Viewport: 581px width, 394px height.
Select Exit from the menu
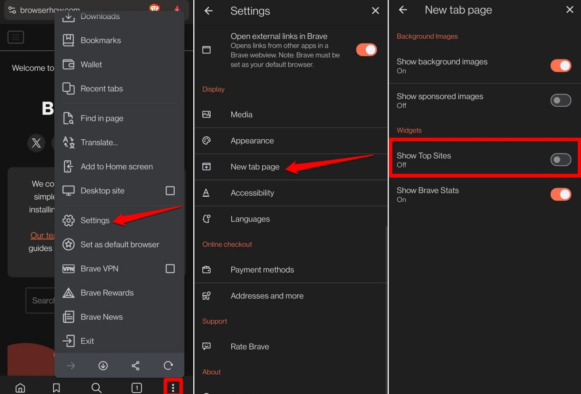click(119, 341)
